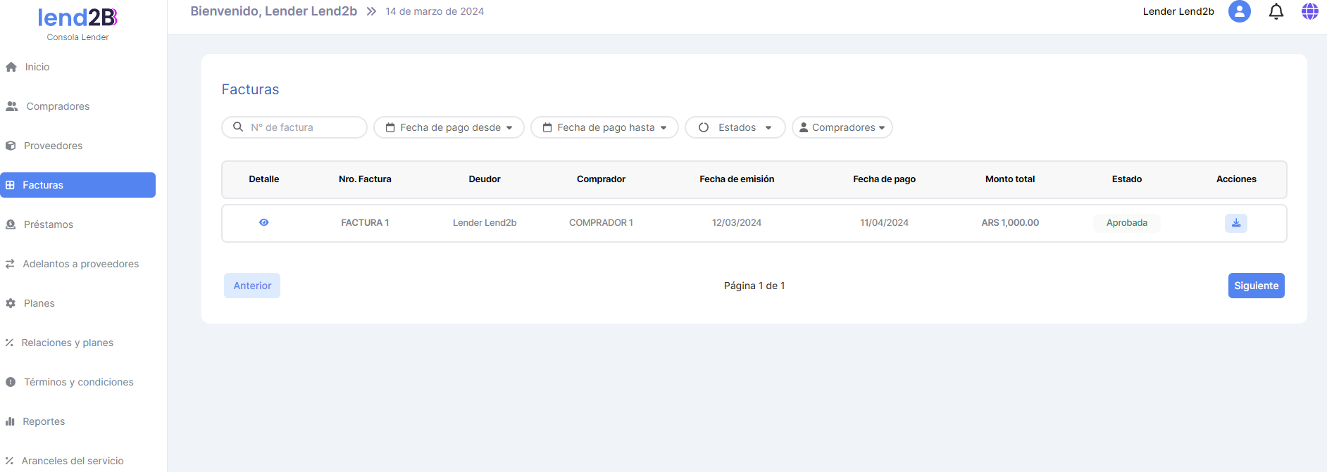This screenshot has width=1327, height=472.
Task: Click the user profile avatar icon
Action: click(1239, 11)
